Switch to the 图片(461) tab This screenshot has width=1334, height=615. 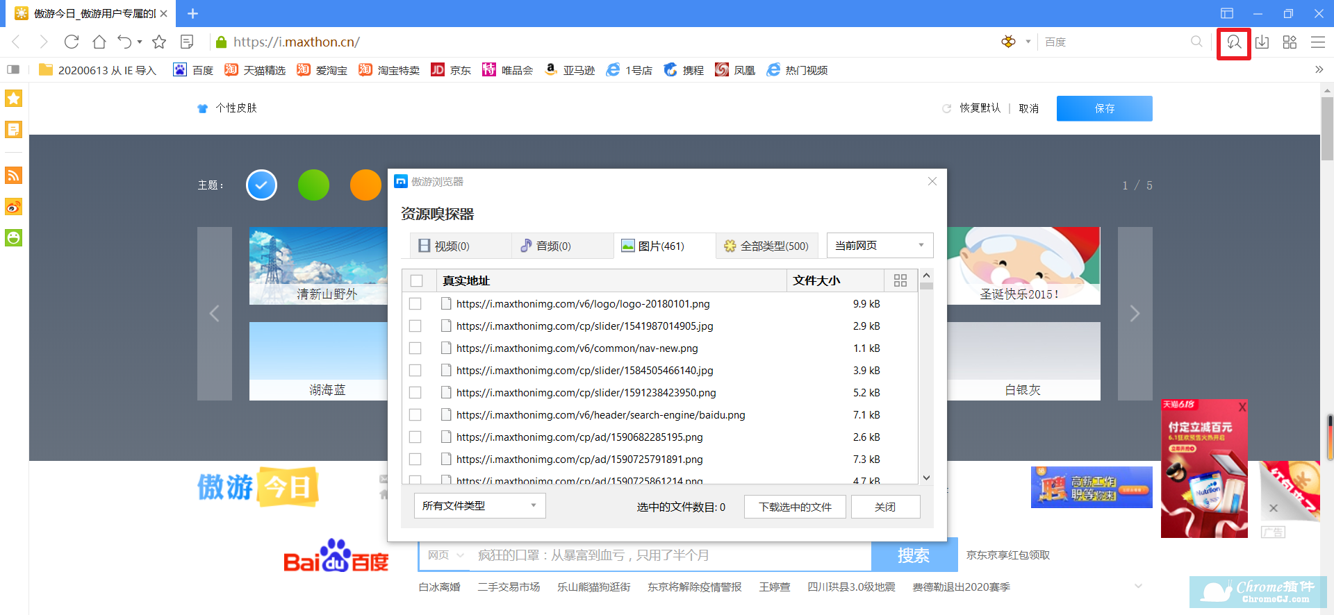[665, 246]
